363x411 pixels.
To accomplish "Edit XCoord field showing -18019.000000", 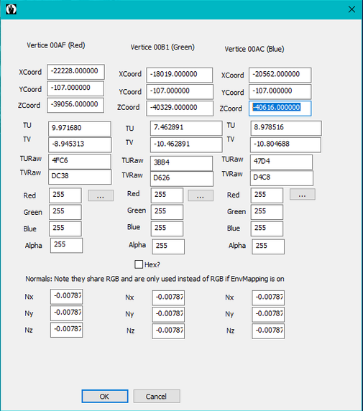I will pyautogui.click(x=180, y=75).
